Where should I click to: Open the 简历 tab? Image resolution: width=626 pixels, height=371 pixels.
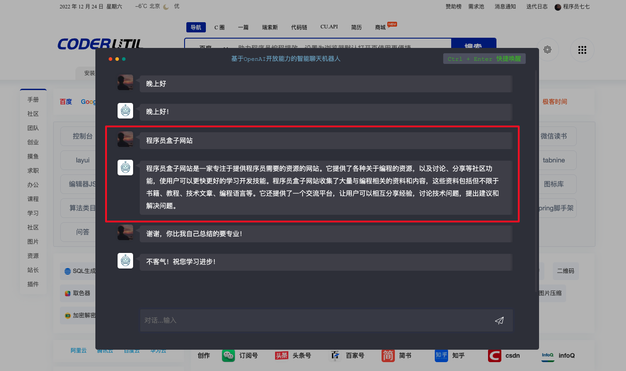[x=356, y=28]
